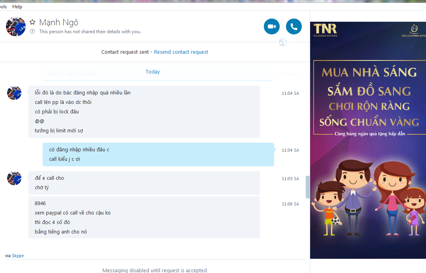Click the 11:06 SA timestamp
The width and height of the screenshot is (426, 273).
[290, 204]
